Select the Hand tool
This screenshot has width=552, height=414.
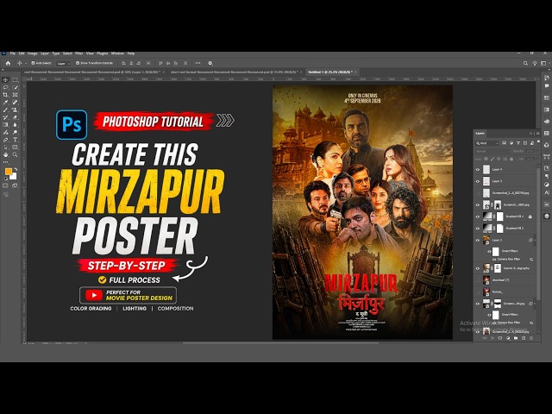pos(6,154)
